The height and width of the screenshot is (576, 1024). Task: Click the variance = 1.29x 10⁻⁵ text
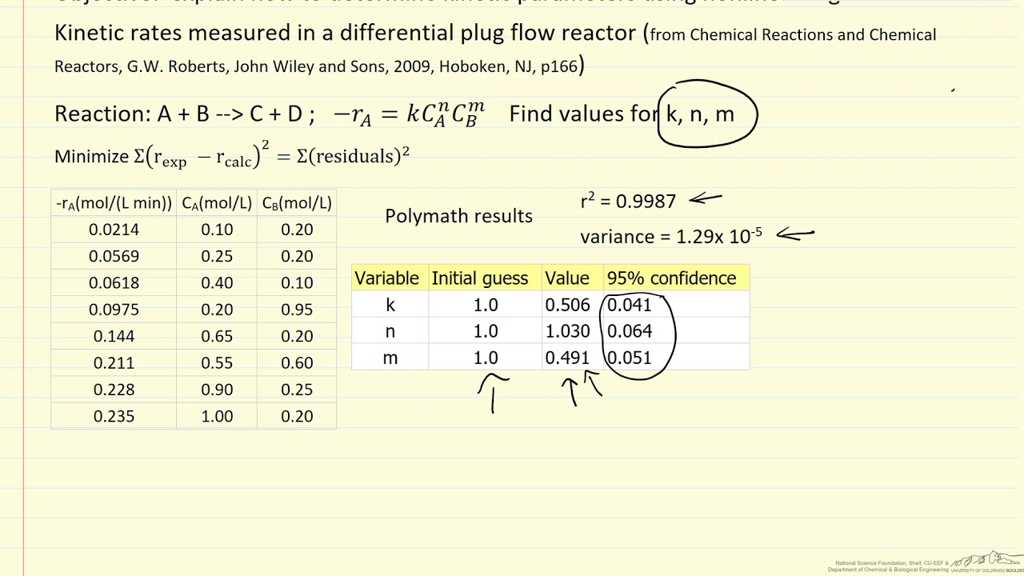click(671, 236)
